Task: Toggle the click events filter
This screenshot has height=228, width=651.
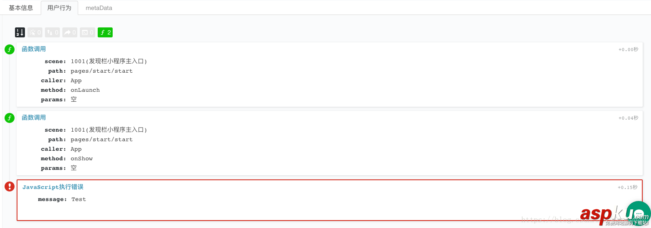Action: click(35, 32)
